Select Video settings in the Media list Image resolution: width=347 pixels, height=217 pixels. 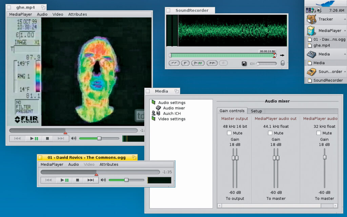171,119
